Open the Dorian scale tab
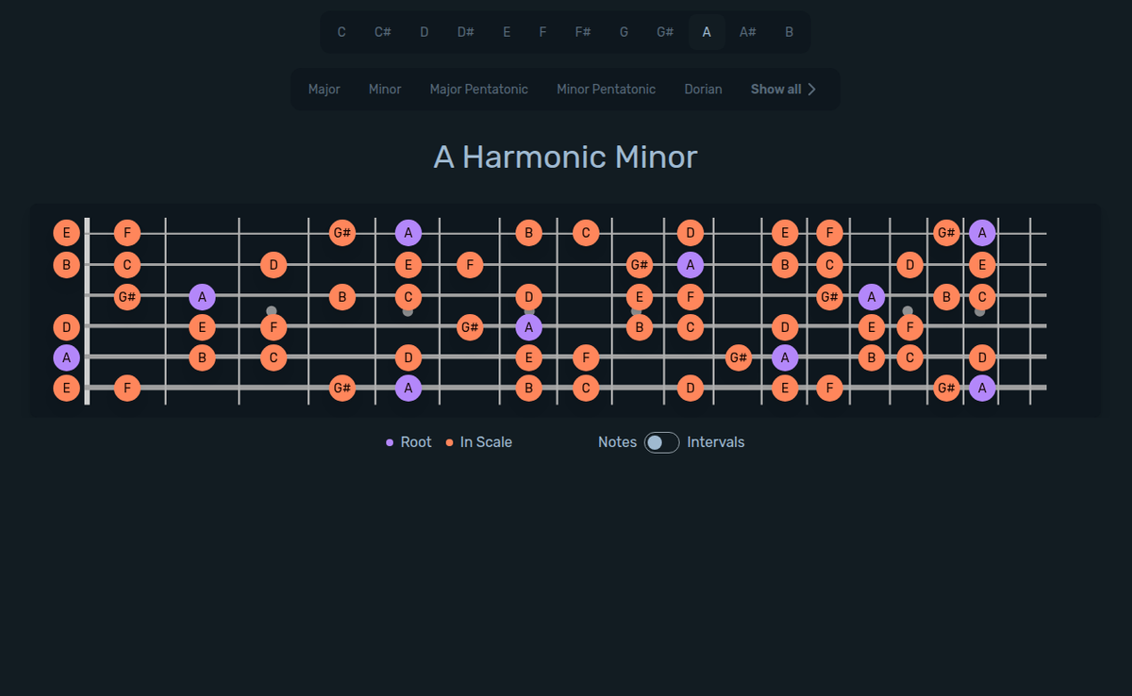 pyautogui.click(x=703, y=89)
